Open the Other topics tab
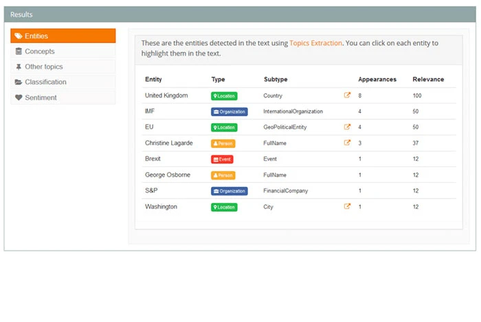481x322 pixels. click(x=63, y=66)
